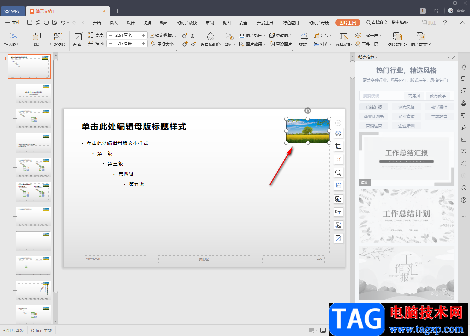470x336 pixels.
Task: Click the Compress Picture (压缩图片) icon
Action: 58,36
